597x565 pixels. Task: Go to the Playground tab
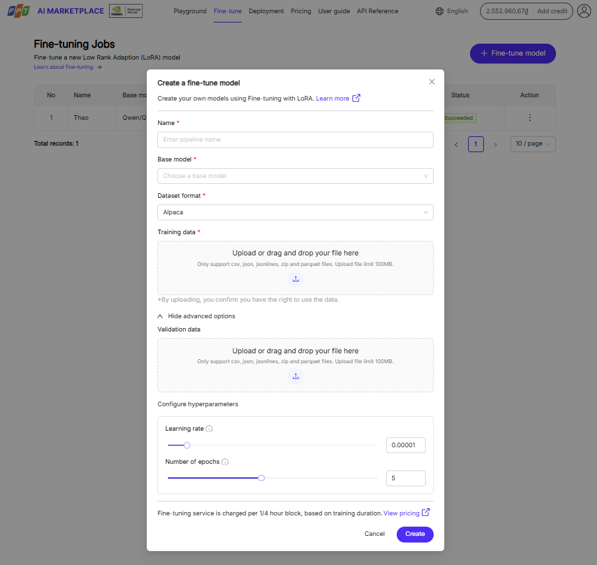coord(190,11)
